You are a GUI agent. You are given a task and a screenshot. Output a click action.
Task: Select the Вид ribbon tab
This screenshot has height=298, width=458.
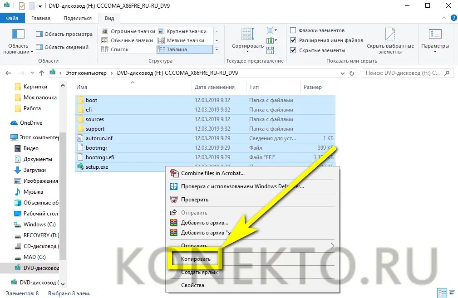point(109,18)
